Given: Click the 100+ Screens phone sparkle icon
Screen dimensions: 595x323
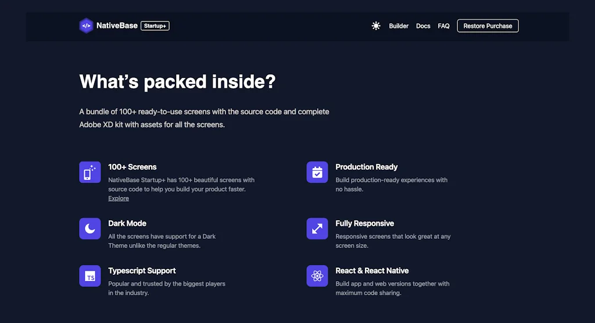Looking at the screenshot, I should click(x=90, y=173).
